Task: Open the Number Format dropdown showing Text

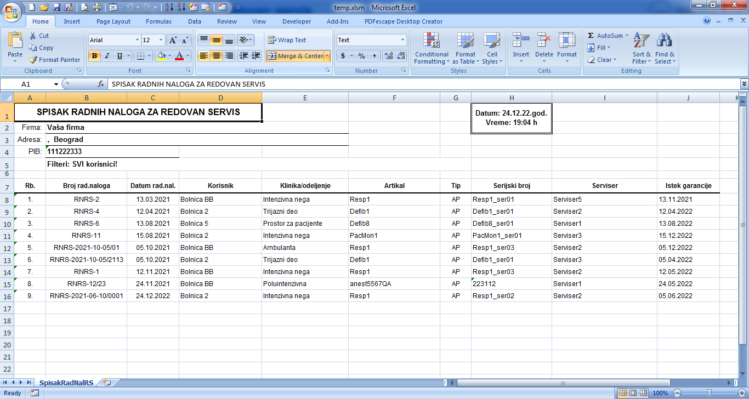Action: click(403, 40)
